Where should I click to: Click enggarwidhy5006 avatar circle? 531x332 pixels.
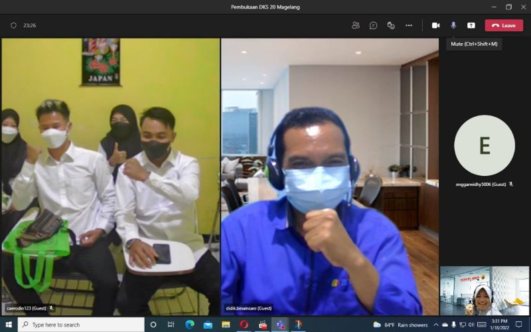[484, 145]
